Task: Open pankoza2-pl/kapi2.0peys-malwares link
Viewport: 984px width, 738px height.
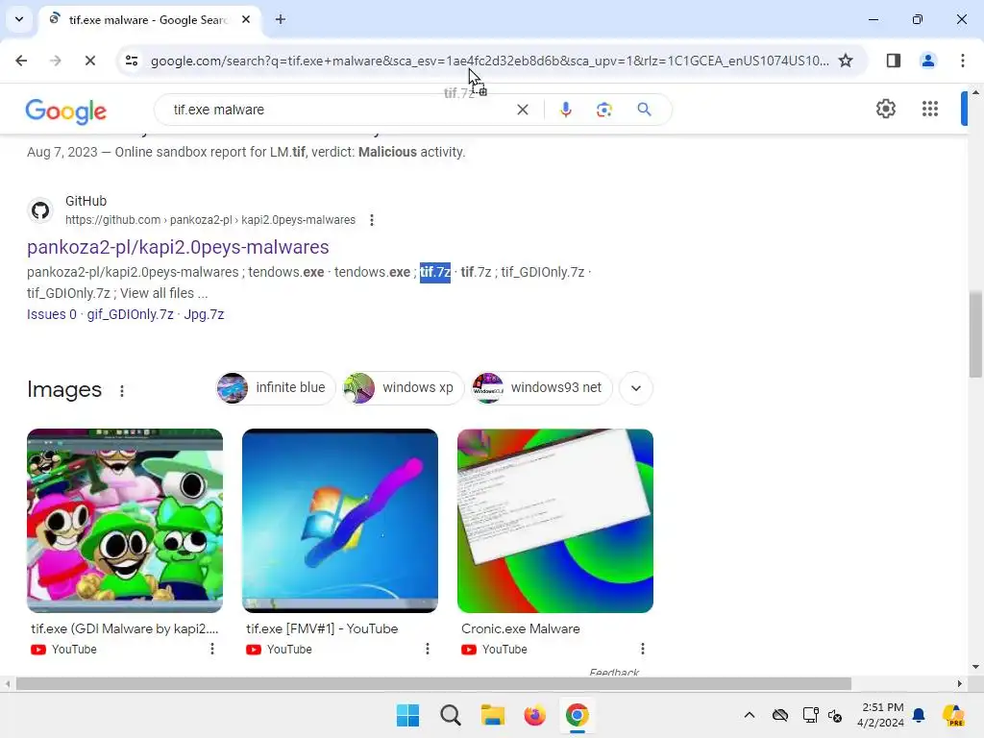Action: (x=178, y=247)
